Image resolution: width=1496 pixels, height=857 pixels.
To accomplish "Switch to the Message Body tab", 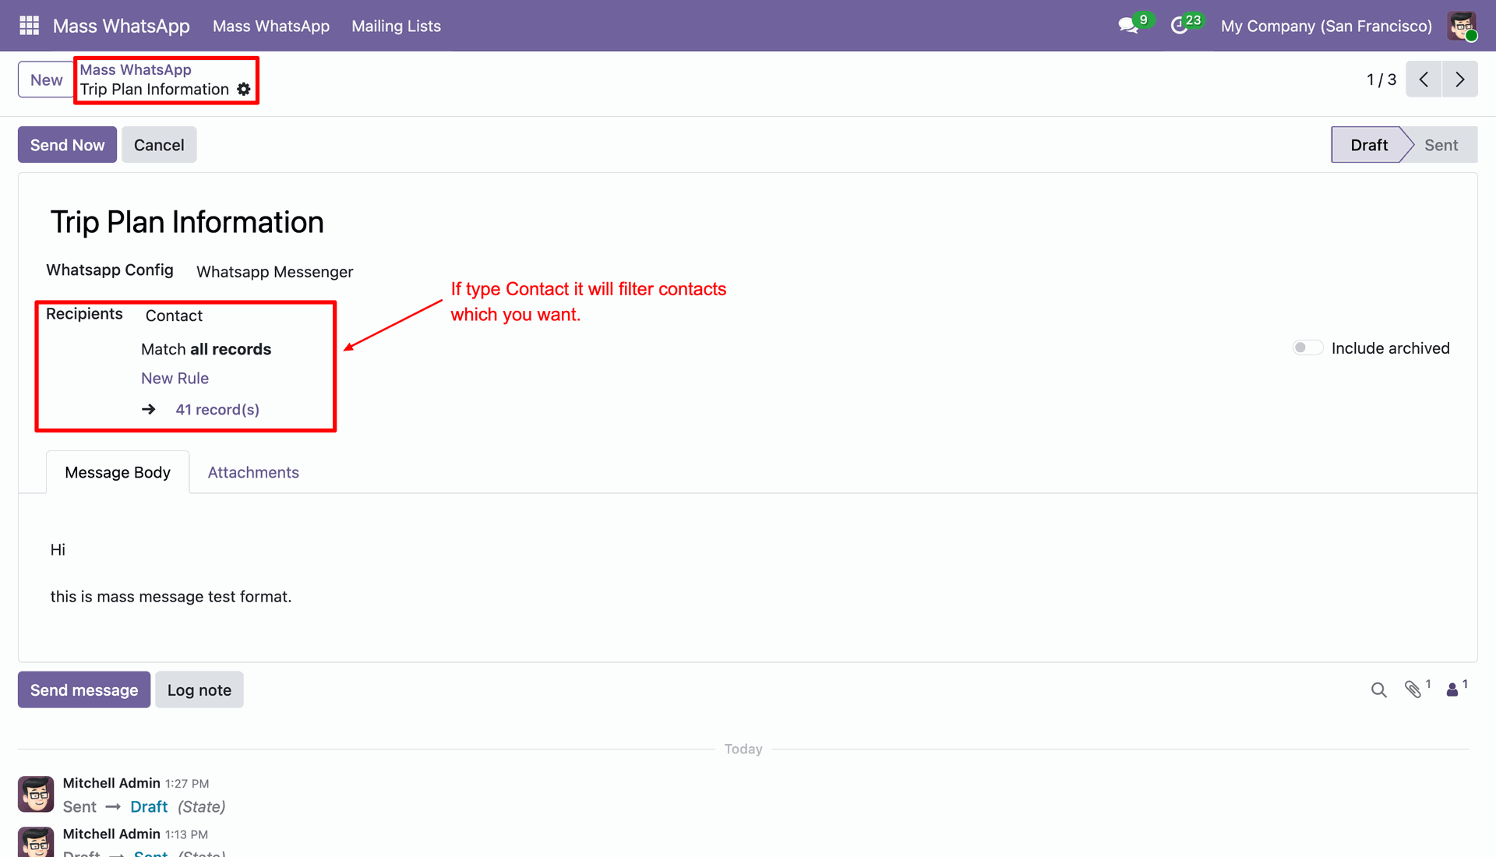I will tap(118, 472).
